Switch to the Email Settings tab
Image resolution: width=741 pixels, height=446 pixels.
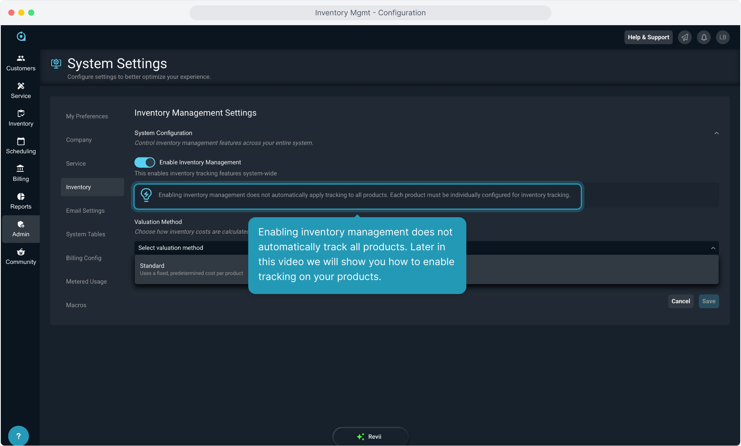tap(85, 211)
